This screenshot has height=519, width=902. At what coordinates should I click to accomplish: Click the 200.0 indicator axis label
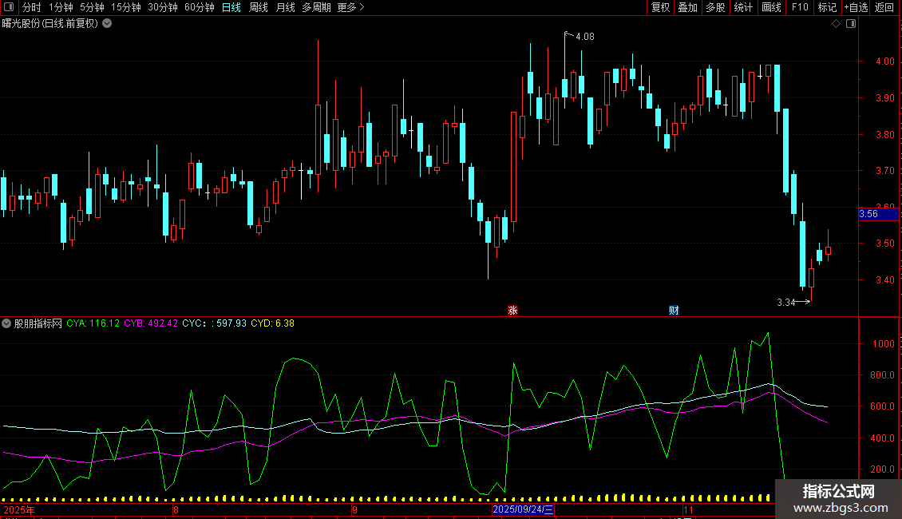[x=882, y=469]
